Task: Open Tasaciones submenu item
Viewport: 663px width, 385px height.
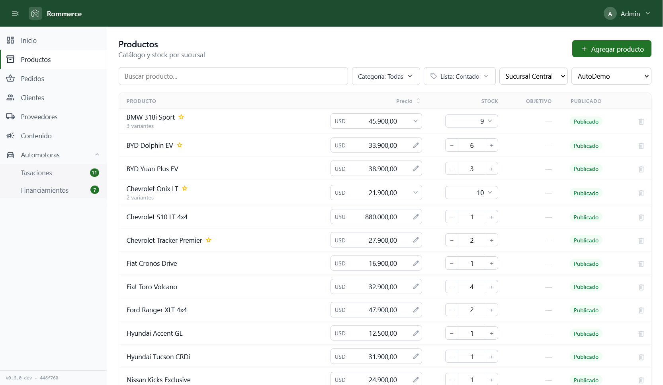Action: 53,173
